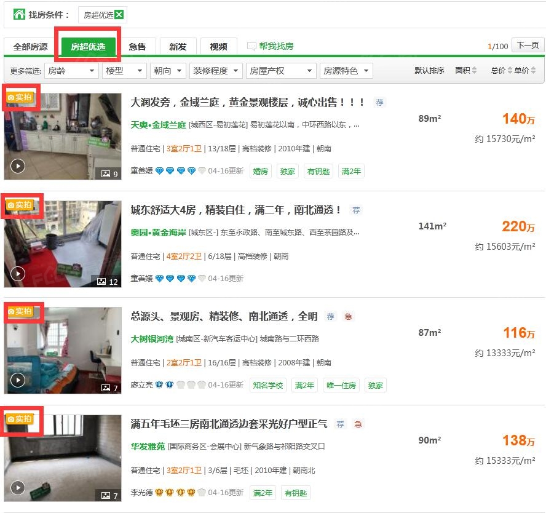Screen dimensions: 546x513
Task: Switch to the 全部房源 tab
Action: pos(31,47)
